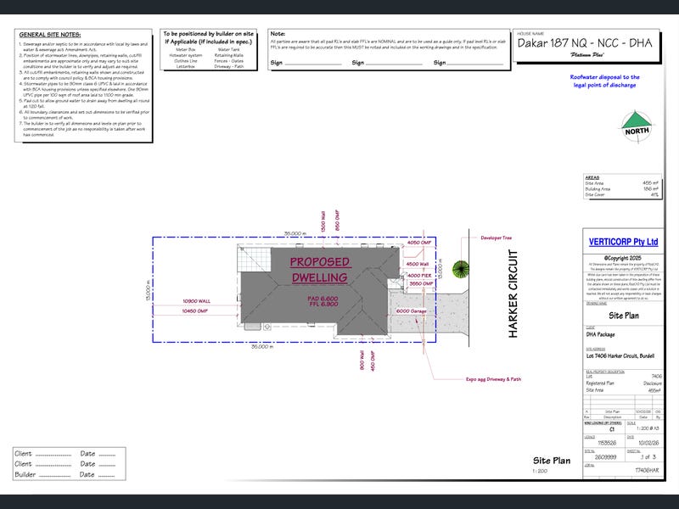The width and height of the screenshot is (679, 509).
Task: Select the 'Clothes Line' item
Action: point(185,61)
